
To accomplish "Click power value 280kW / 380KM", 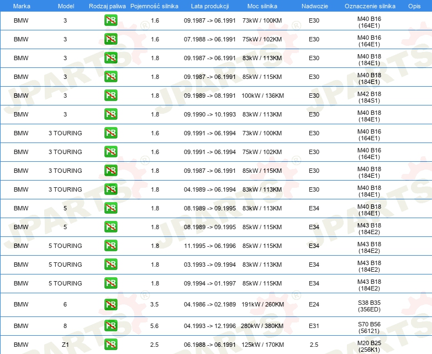I will [x=262, y=326].
